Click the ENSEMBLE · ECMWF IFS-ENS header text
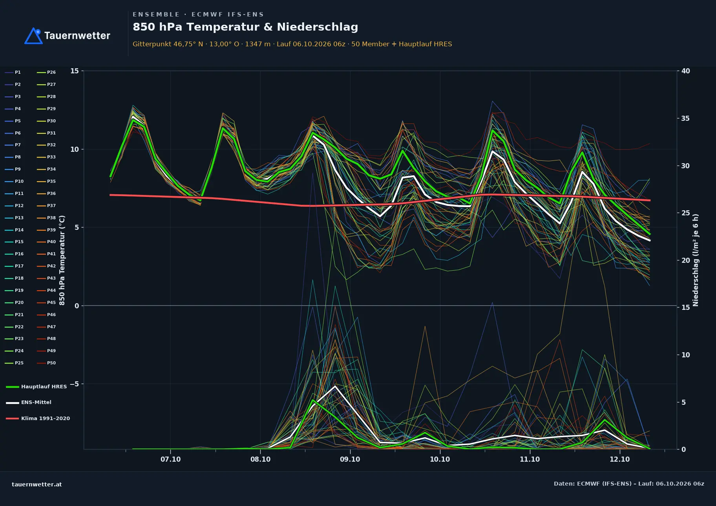716x506 pixels. pyautogui.click(x=198, y=15)
